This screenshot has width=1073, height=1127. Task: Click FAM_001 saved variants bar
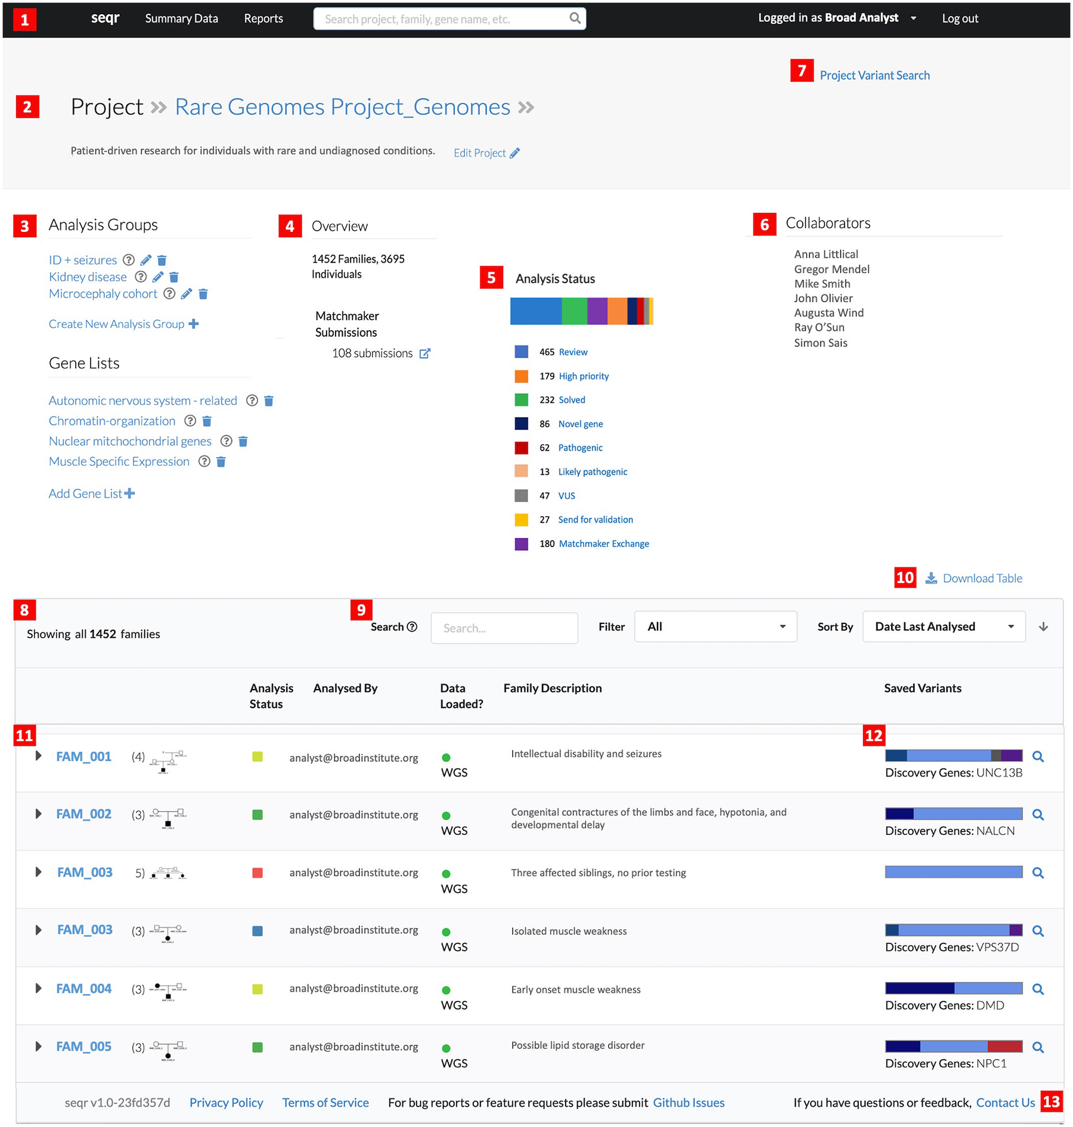[954, 756]
